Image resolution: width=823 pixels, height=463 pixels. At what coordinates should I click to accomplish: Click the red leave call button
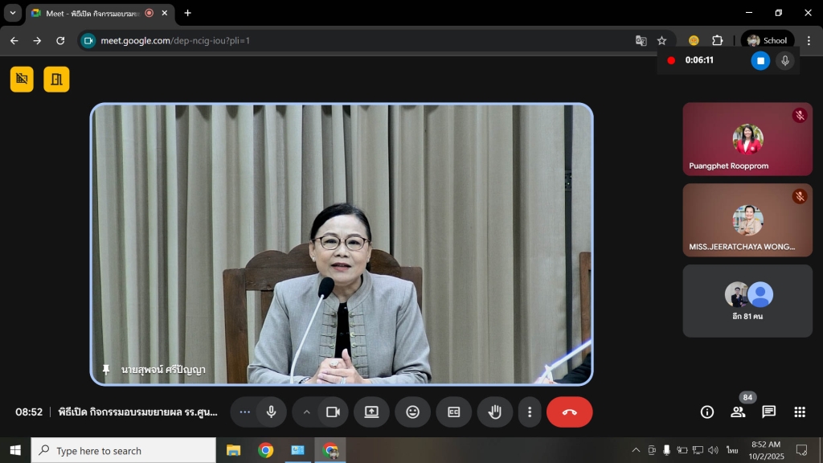[569, 412]
